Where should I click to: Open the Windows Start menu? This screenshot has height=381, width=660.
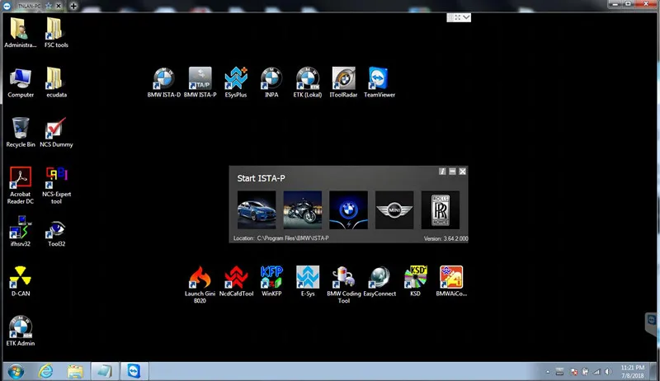16,371
